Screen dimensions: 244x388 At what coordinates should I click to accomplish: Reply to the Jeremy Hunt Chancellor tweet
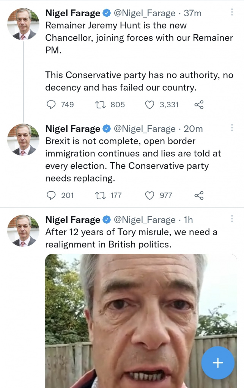(51, 105)
